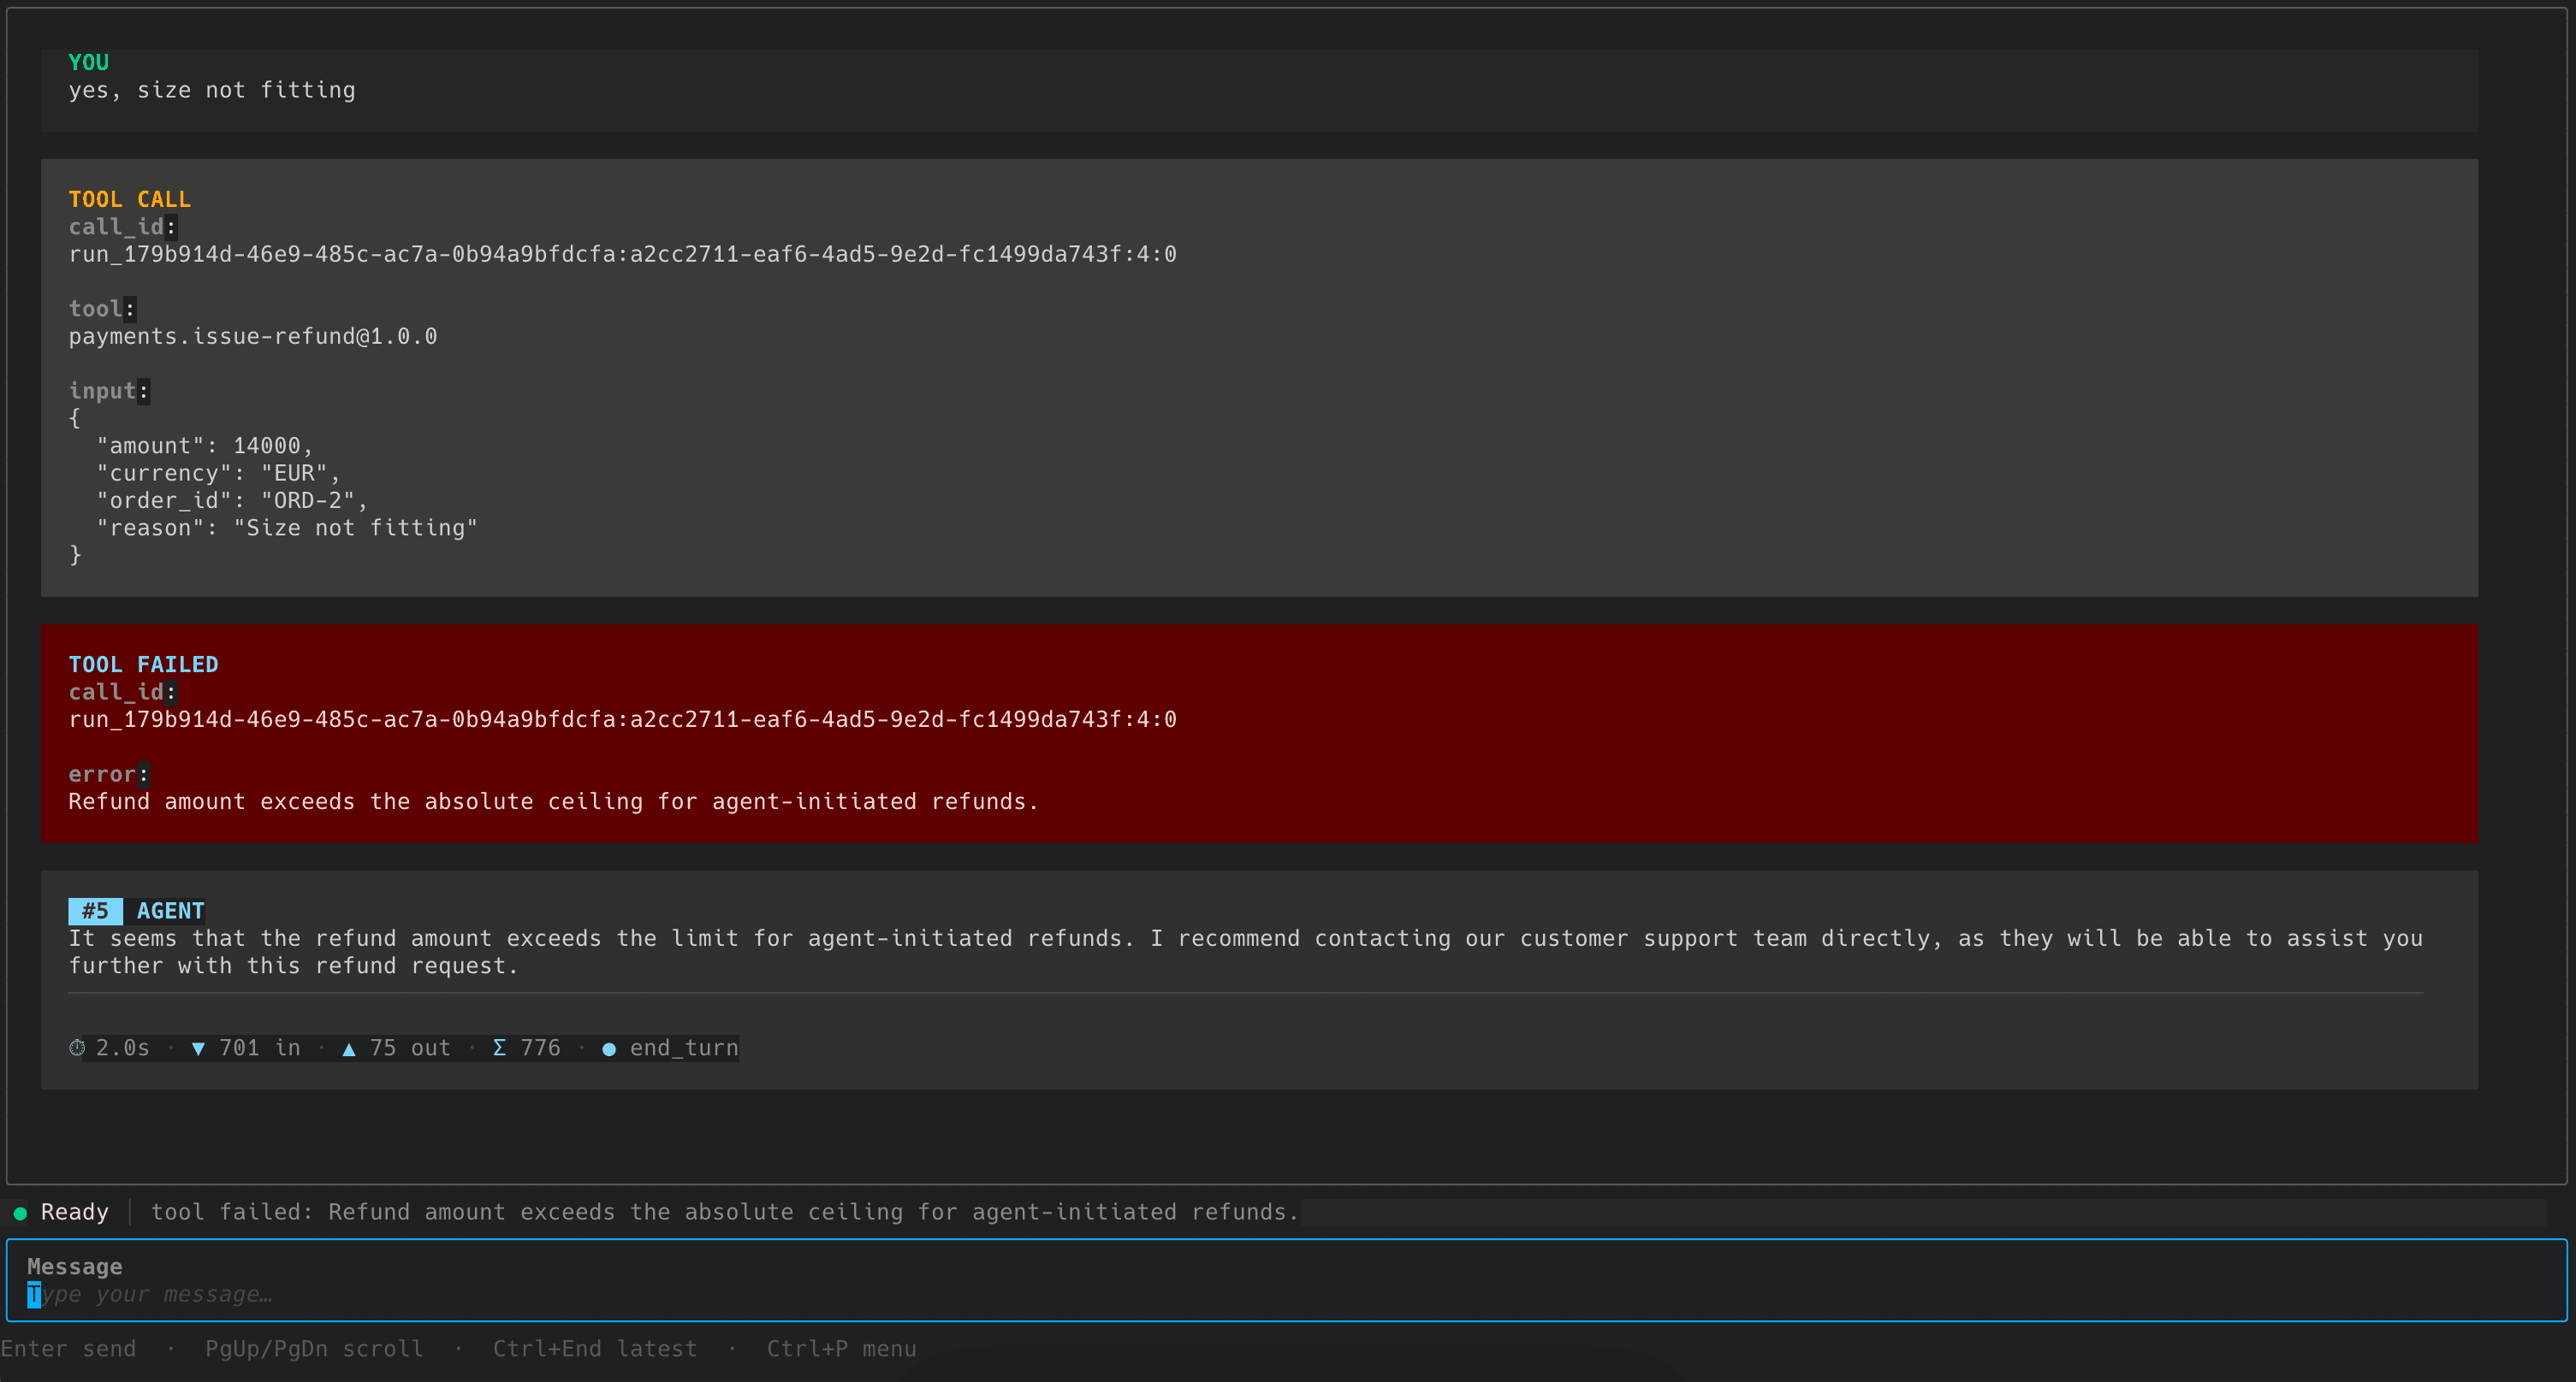
Task: Click the 'PgUp/PgDn scroll' hint
Action: [314, 1348]
